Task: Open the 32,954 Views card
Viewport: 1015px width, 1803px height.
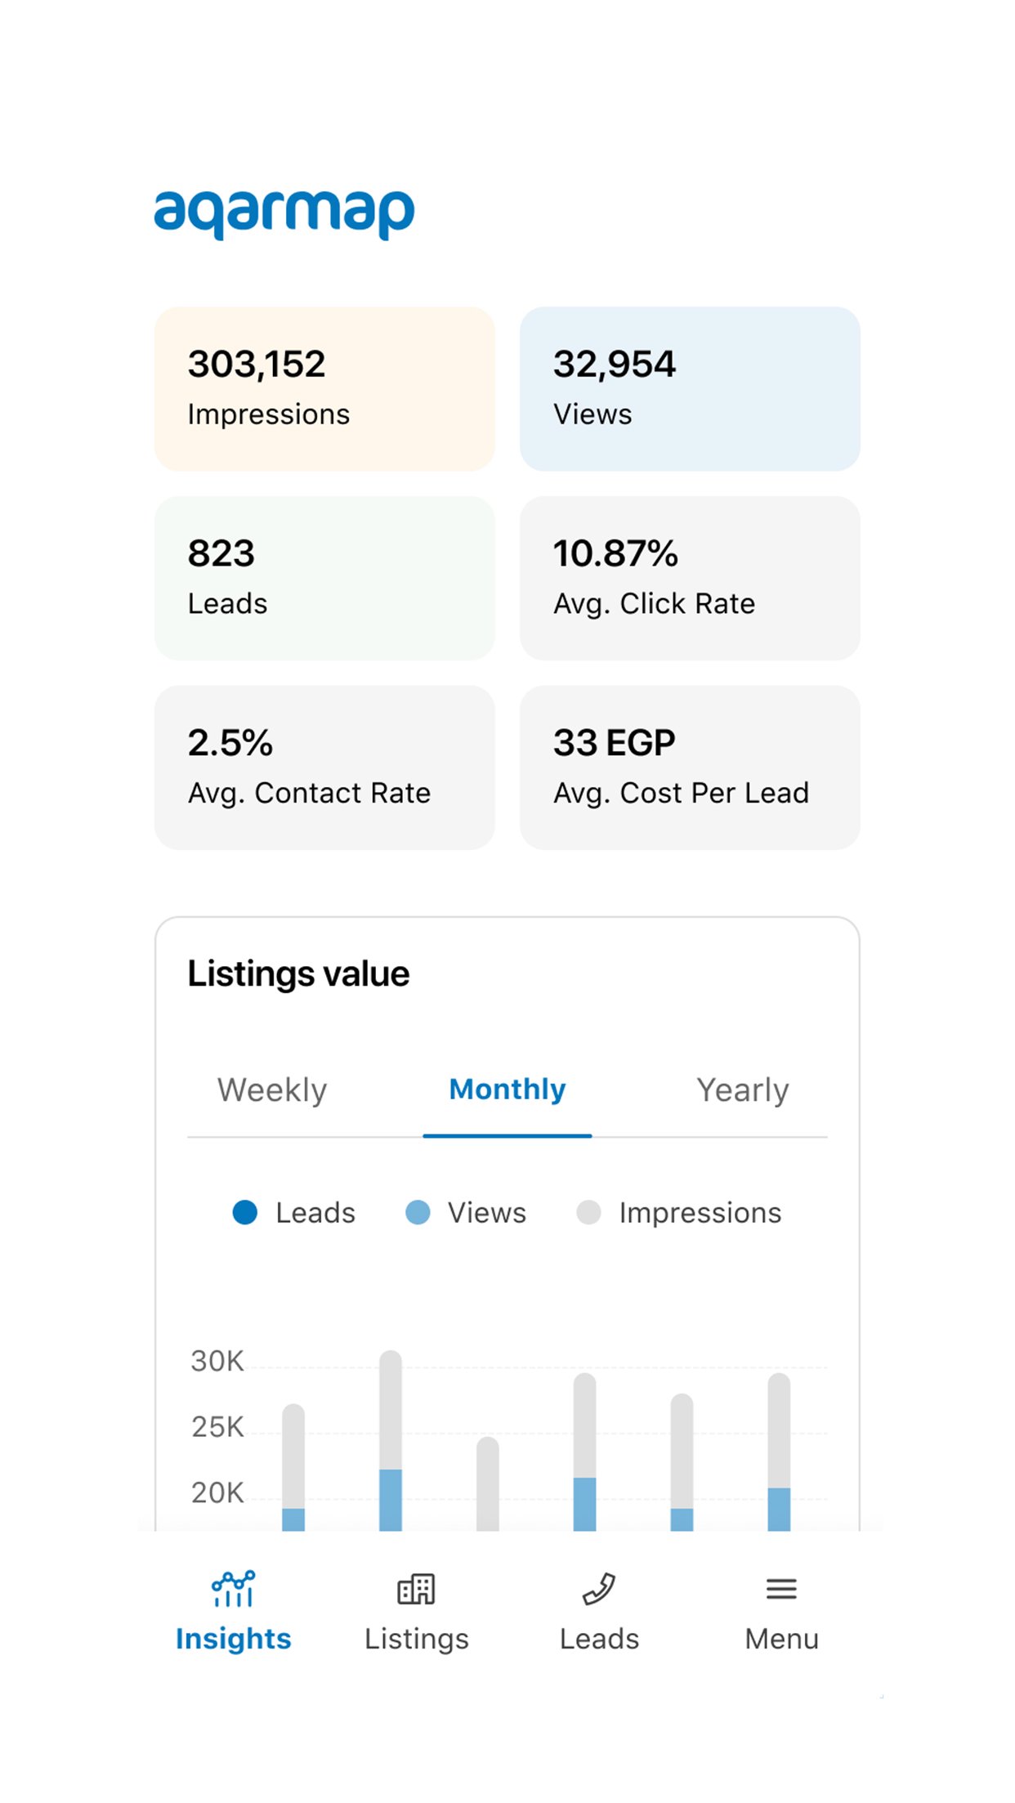Action: [690, 388]
